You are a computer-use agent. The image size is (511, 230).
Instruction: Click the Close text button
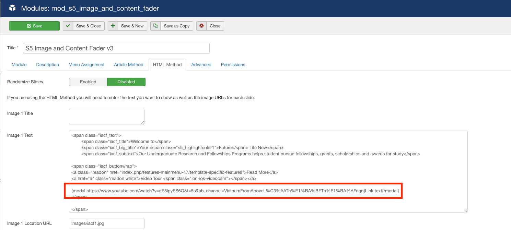coord(215,26)
